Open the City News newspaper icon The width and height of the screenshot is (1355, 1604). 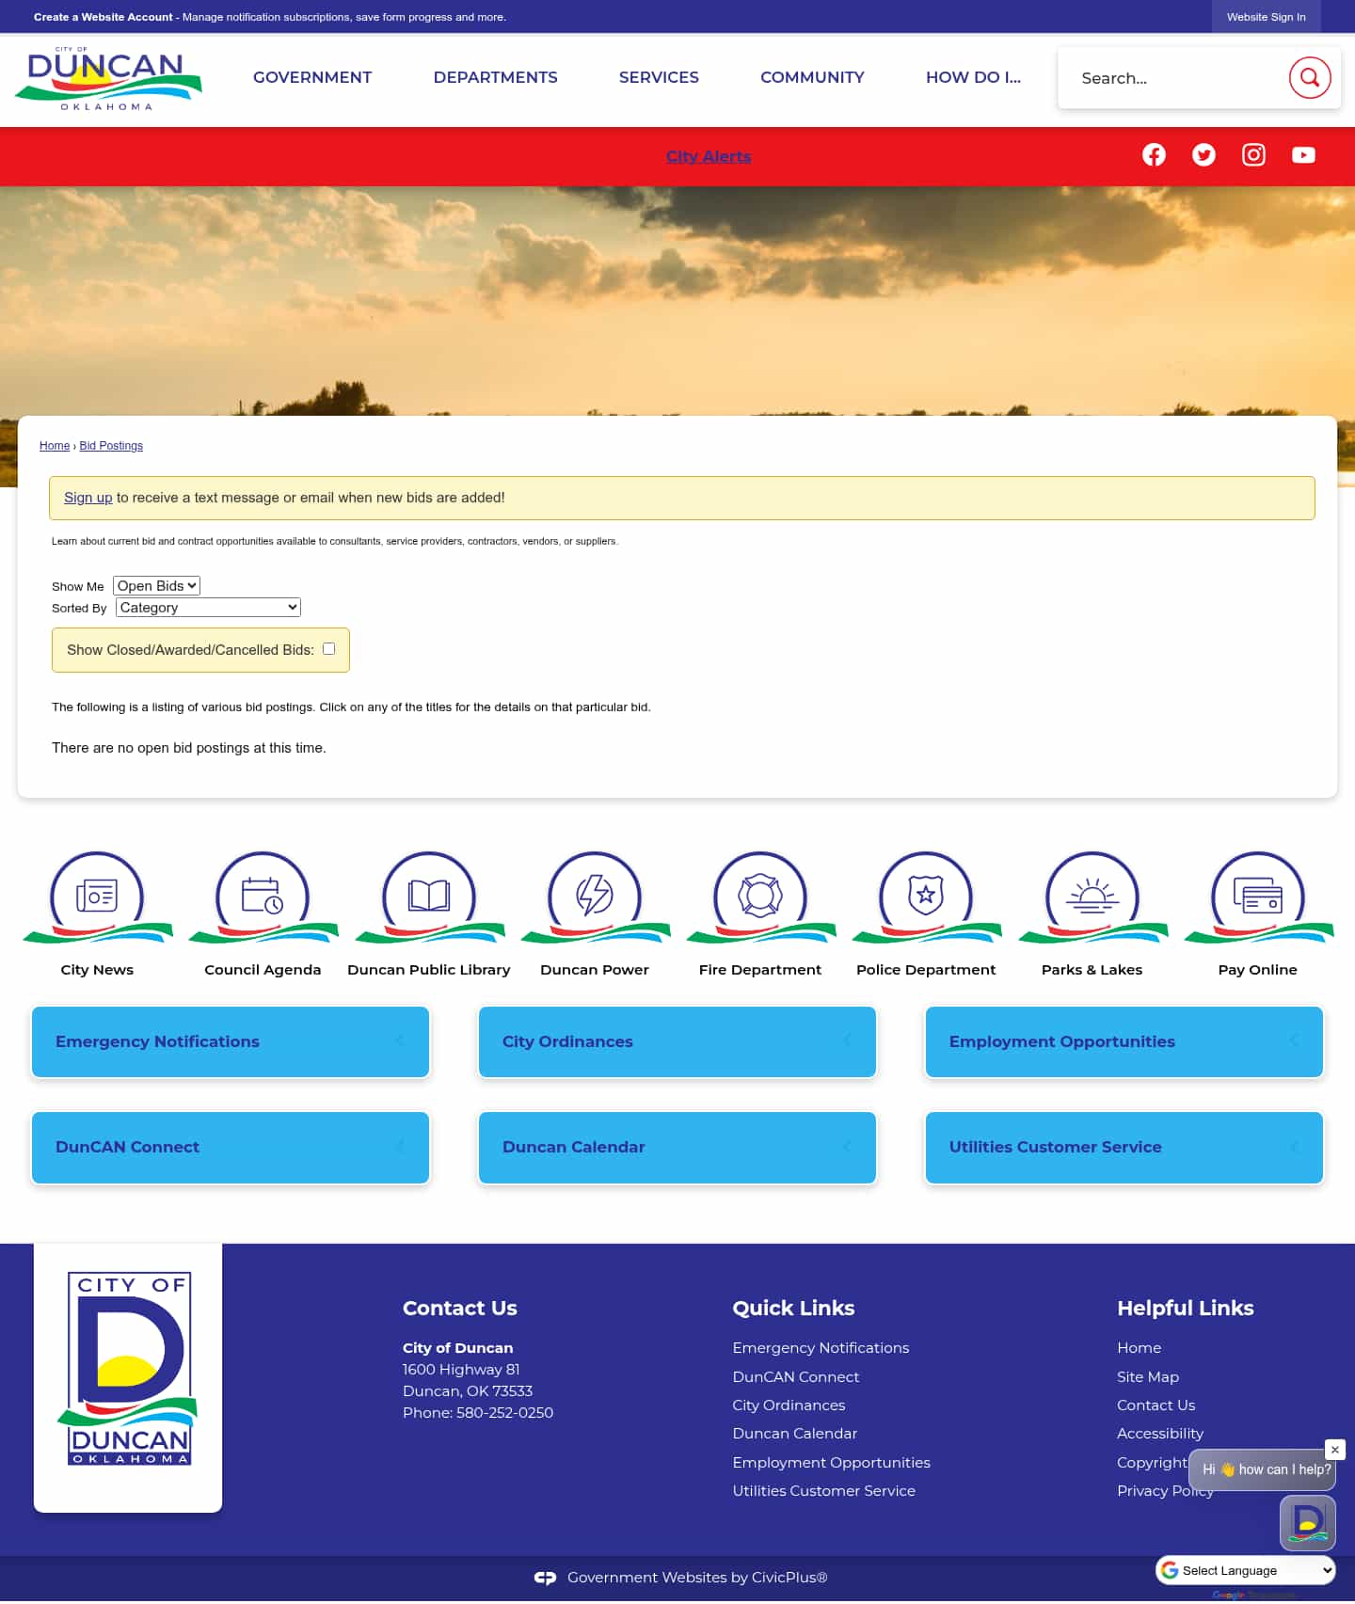97,897
